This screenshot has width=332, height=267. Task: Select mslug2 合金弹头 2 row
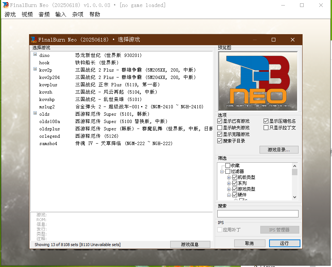pos(121,107)
